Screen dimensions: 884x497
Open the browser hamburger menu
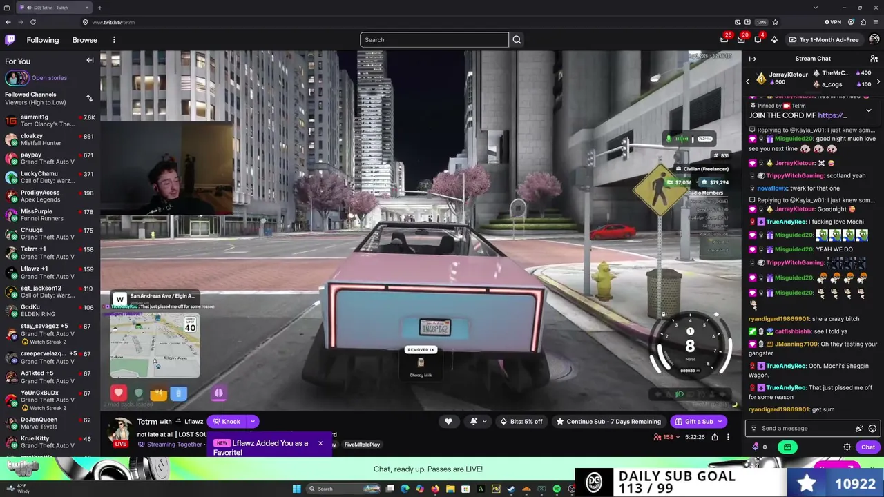pyautogui.click(x=875, y=22)
